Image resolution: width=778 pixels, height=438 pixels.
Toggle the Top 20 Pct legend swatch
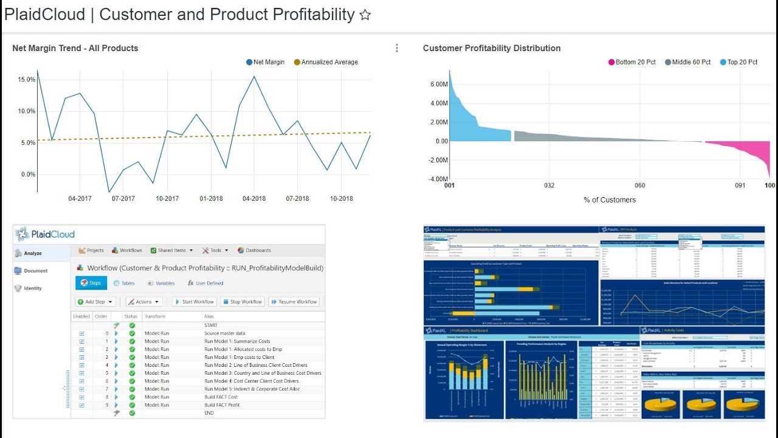723,62
